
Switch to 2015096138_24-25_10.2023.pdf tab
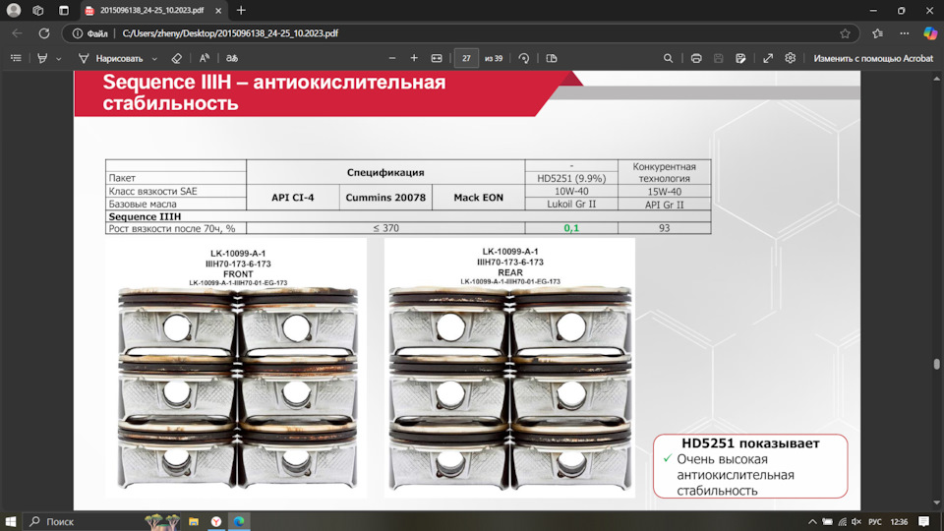point(151,10)
